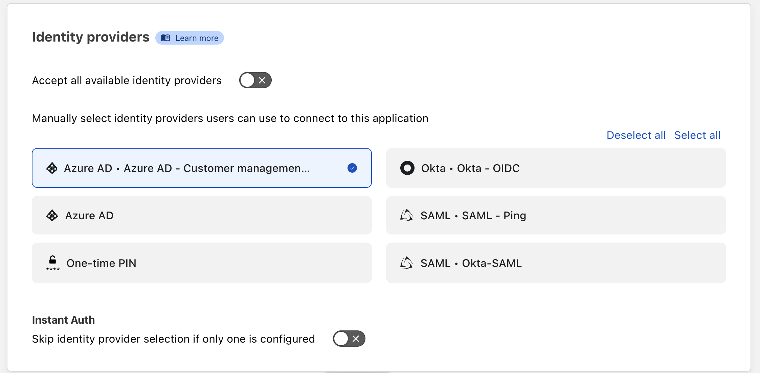This screenshot has width=760, height=373.
Task: Click the SAML icon on the Okta-SAML card
Action: pos(407,263)
